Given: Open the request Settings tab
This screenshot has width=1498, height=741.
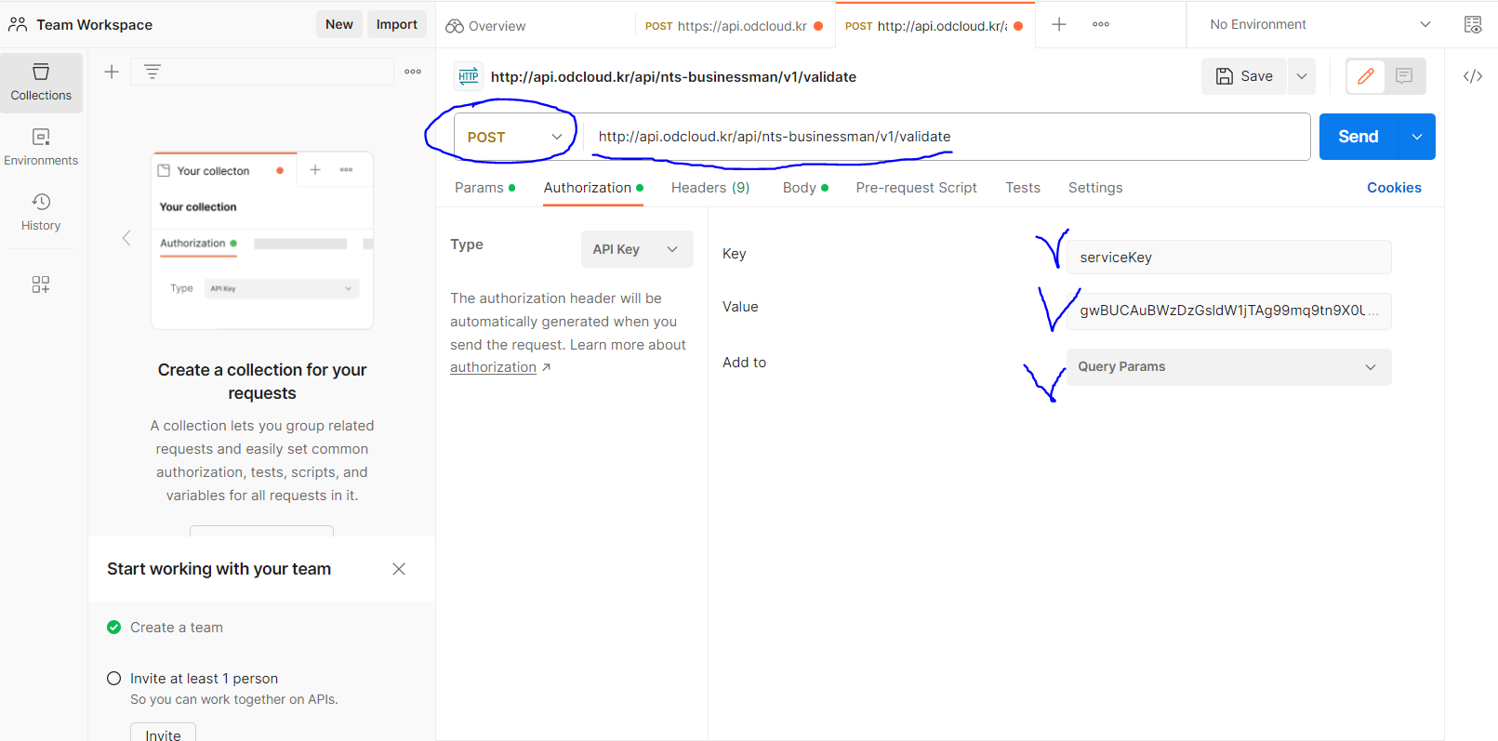Looking at the screenshot, I should pos(1095,188).
